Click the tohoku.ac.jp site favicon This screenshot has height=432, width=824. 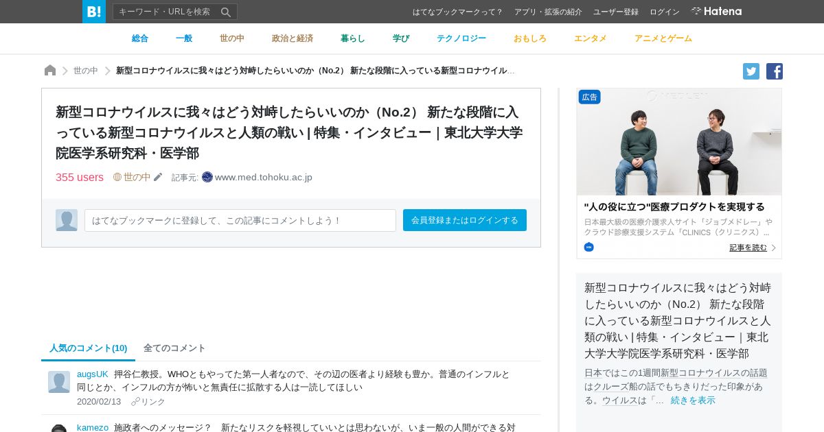point(207,177)
